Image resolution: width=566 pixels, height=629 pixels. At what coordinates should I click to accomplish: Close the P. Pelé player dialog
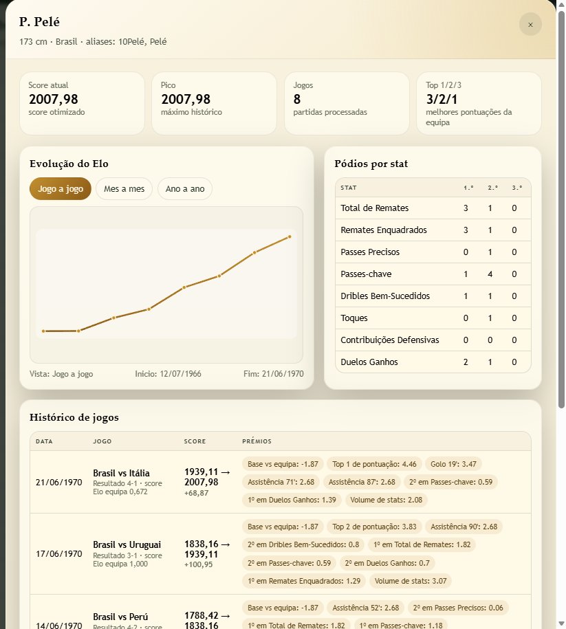pyautogui.click(x=530, y=25)
